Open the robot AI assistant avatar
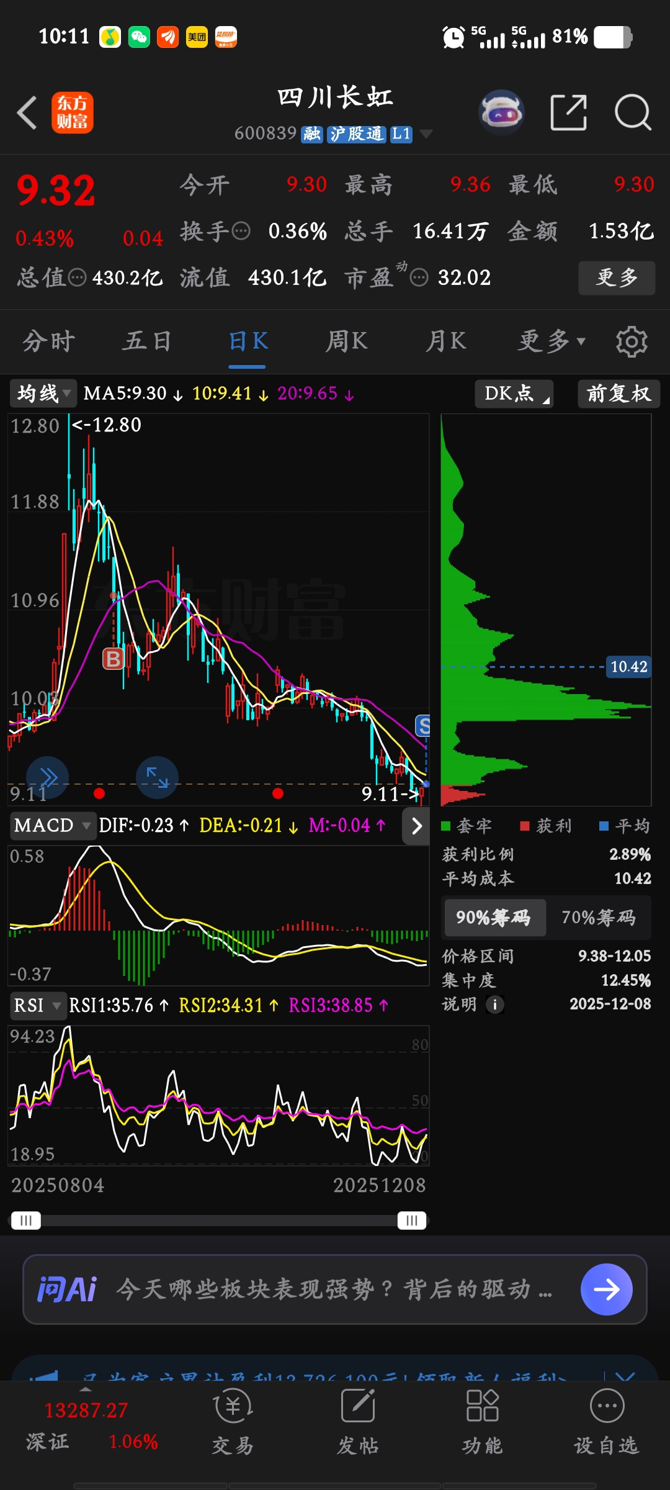This screenshot has height=1490, width=670. pos(501,112)
